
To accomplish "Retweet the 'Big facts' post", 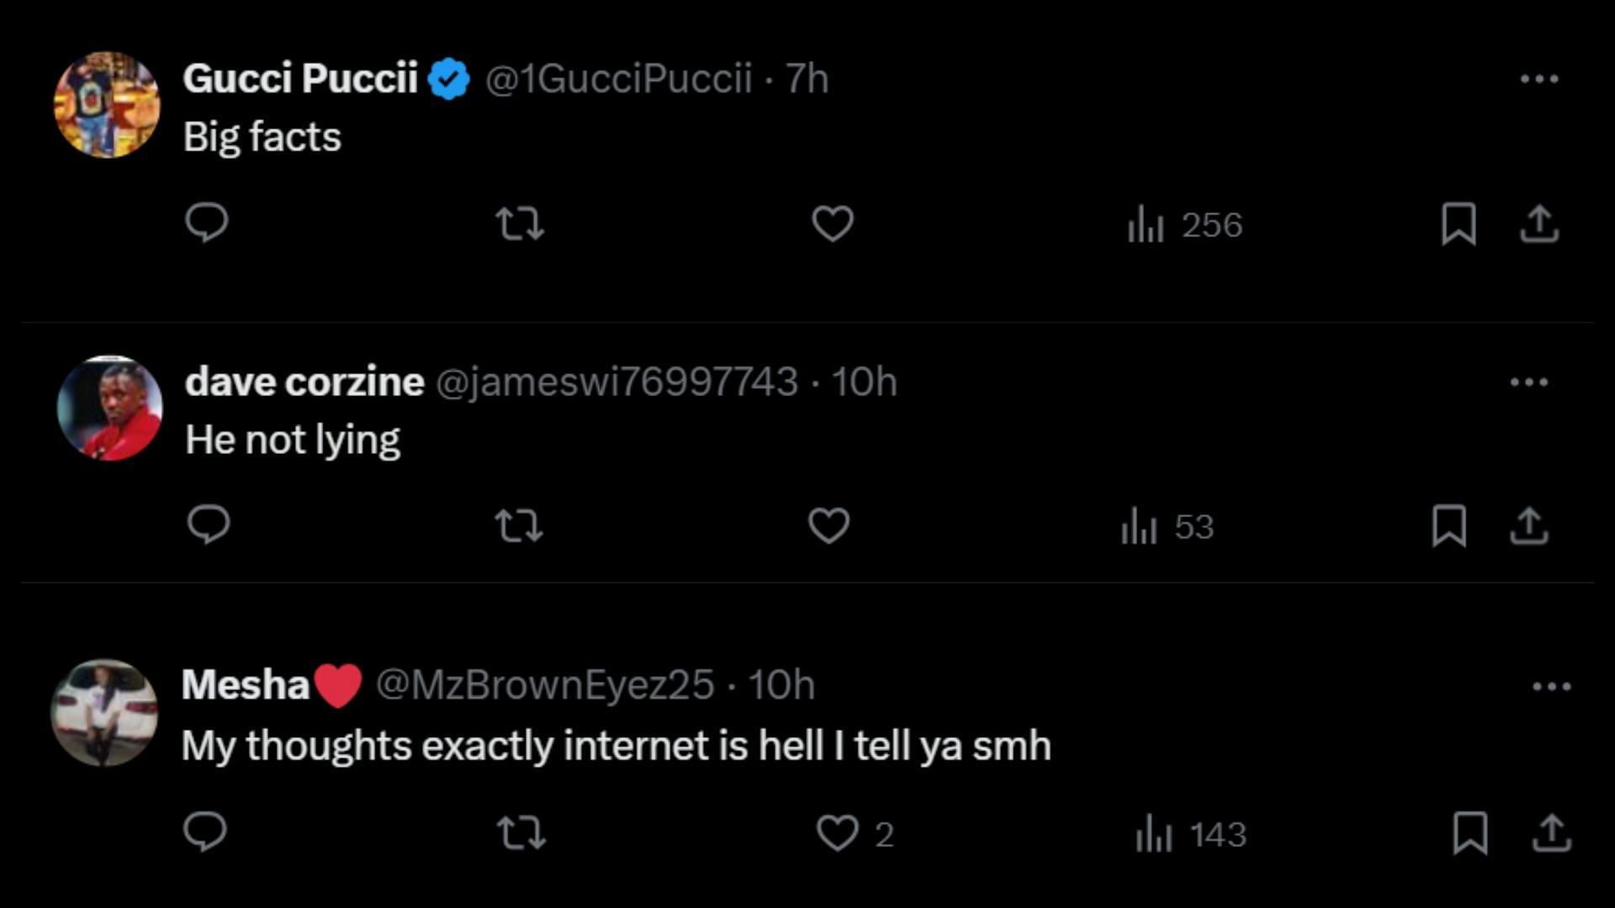I will pos(519,224).
